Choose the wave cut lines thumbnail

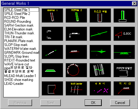tap(100, 70)
